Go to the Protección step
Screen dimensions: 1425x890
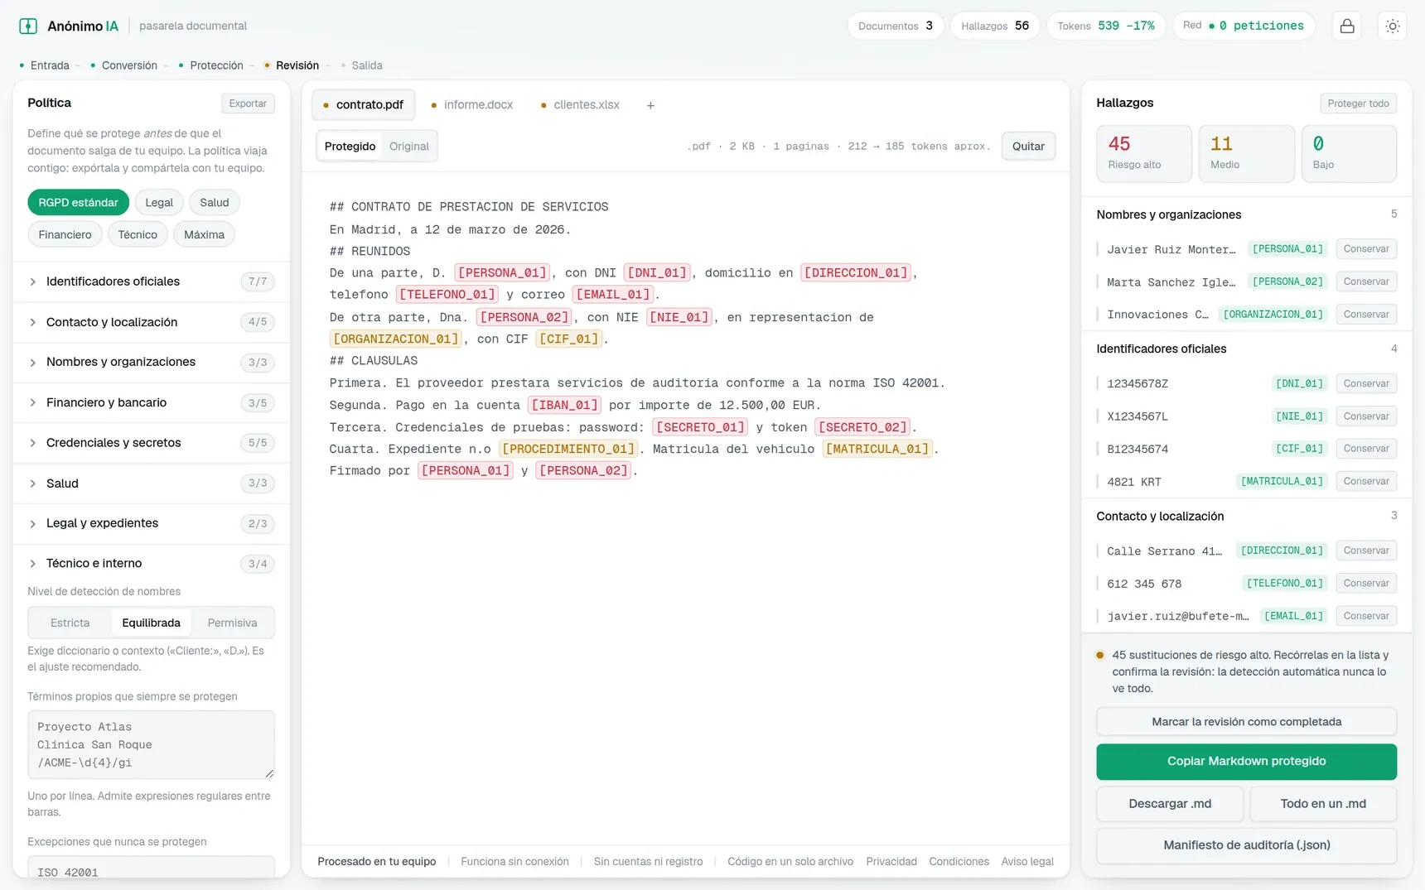pyautogui.click(x=211, y=65)
